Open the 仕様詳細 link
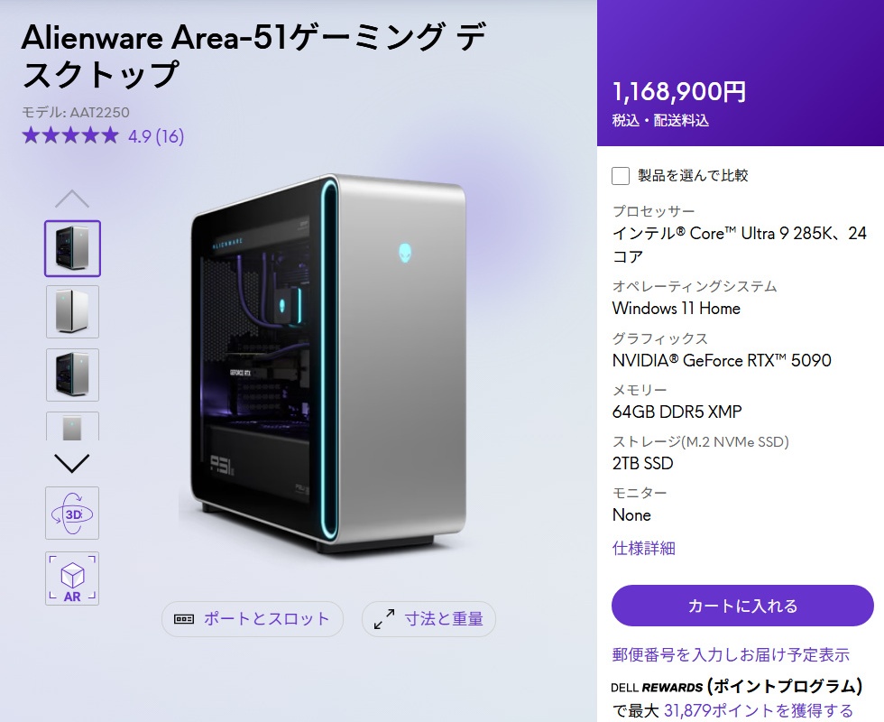The image size is (884, 722). click(644, 548)
